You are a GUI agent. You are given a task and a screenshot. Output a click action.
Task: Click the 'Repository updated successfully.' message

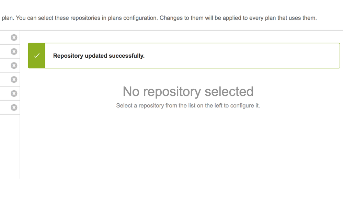point(99,56)
